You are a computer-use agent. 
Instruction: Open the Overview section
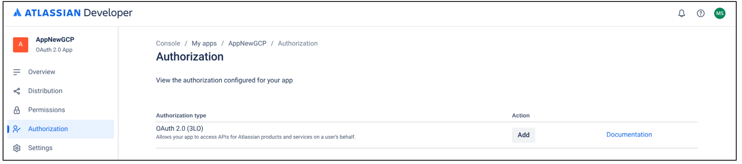coord(42,72)
